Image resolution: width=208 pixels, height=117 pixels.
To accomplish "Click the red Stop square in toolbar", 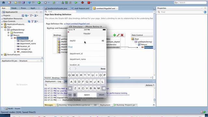I will (89, 3).
